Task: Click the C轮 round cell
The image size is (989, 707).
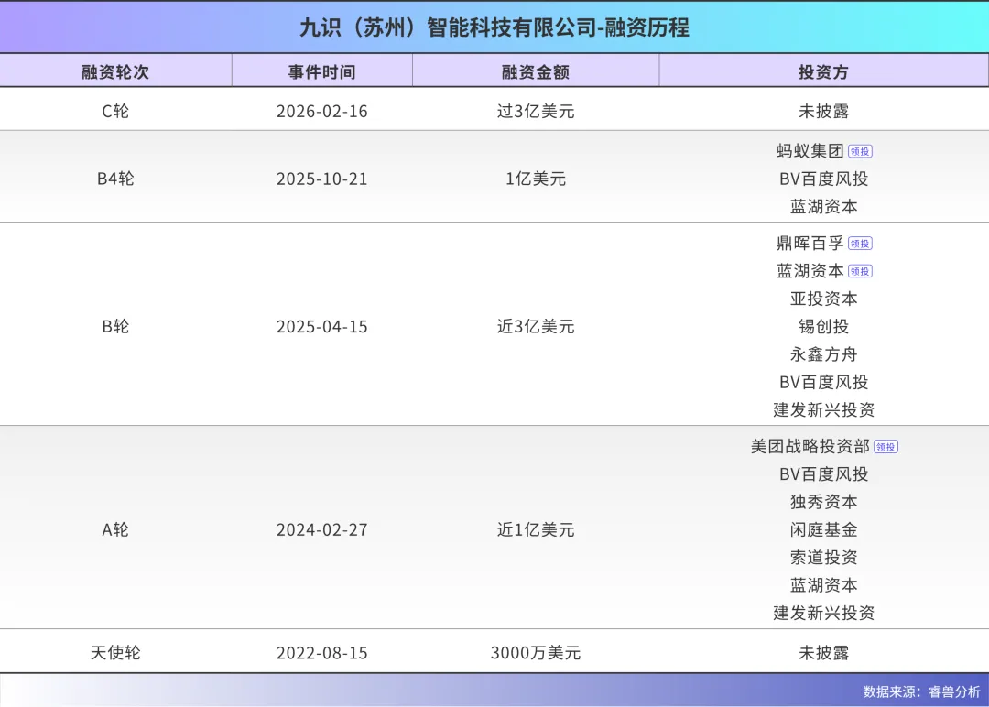Action: [115, 111]
